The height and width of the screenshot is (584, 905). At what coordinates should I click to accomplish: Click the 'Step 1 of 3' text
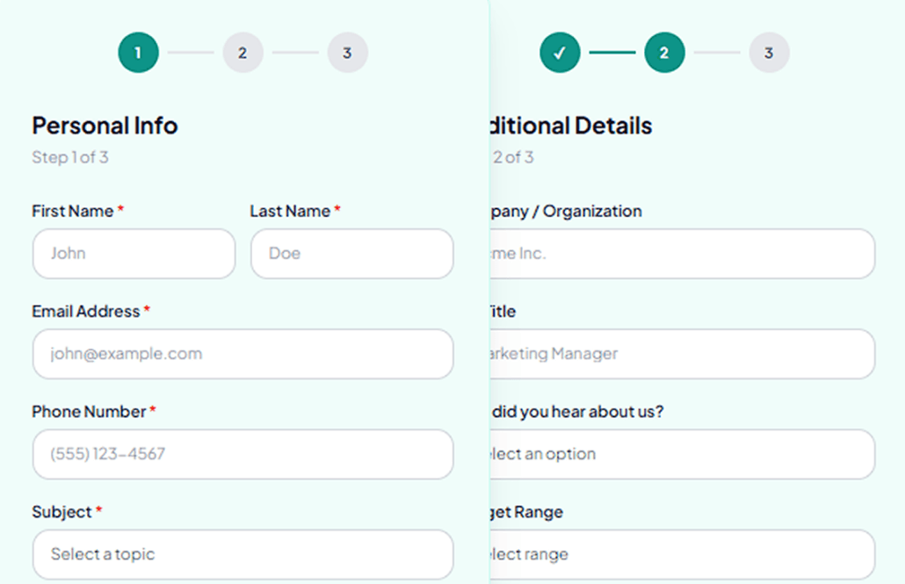[69, 157]
